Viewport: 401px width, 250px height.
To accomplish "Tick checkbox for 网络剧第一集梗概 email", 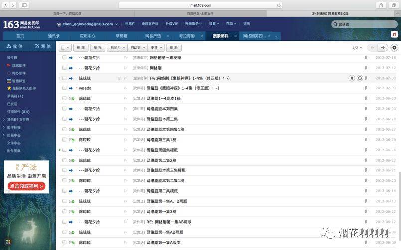I will coord(64,57).
